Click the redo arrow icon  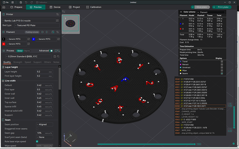pyautogui.click(x=32, y=2)
